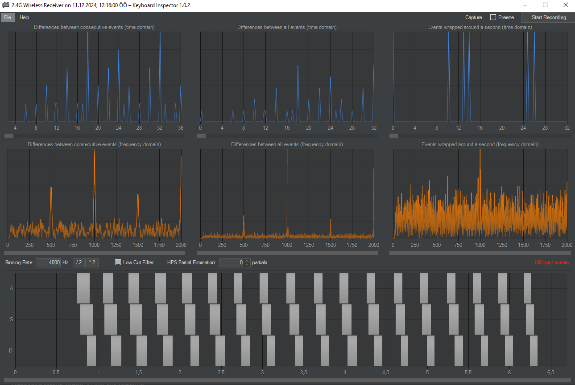Click the A key row label
The width and height of the screenshot is (575, 385).
(12, 288)
